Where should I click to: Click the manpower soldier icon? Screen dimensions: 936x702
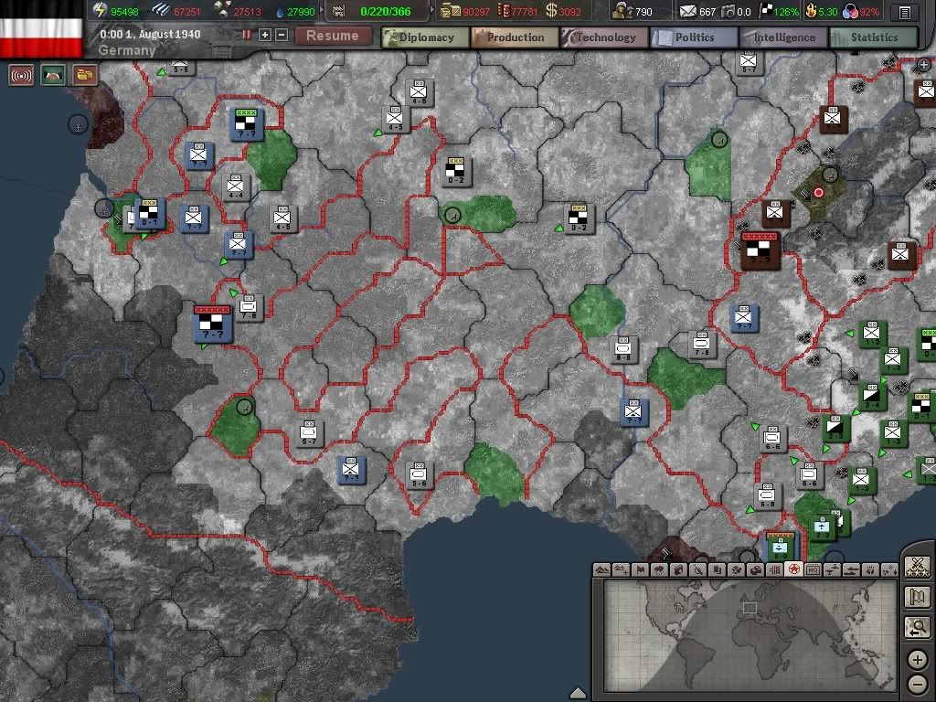[x=622, y=10]
